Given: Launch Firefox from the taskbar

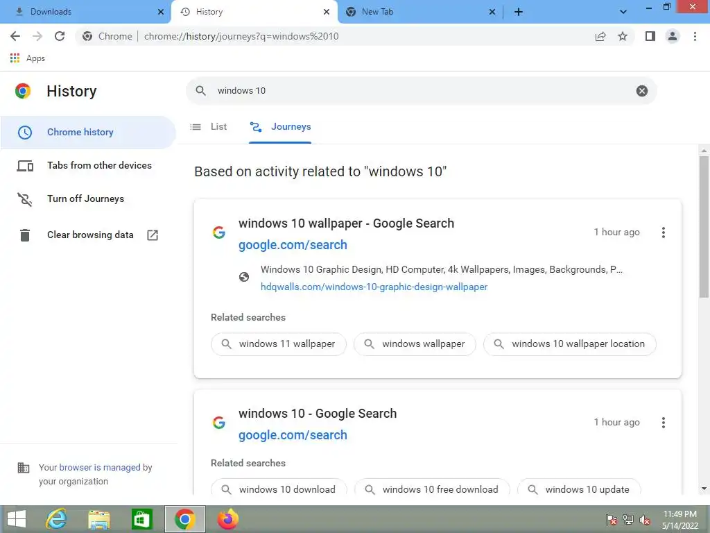Looking at the screenshot, I should pyautogui.click(x=227, y=519).
